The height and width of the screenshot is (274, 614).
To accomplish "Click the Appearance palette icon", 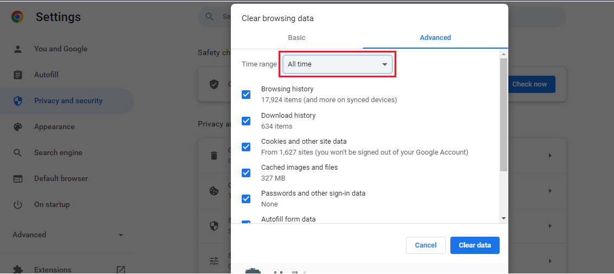I will click(18, 126).
